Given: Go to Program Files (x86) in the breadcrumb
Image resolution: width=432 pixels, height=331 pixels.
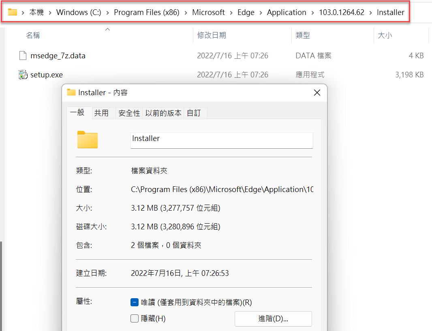Looking at the screenshot, I should (147, 12).
